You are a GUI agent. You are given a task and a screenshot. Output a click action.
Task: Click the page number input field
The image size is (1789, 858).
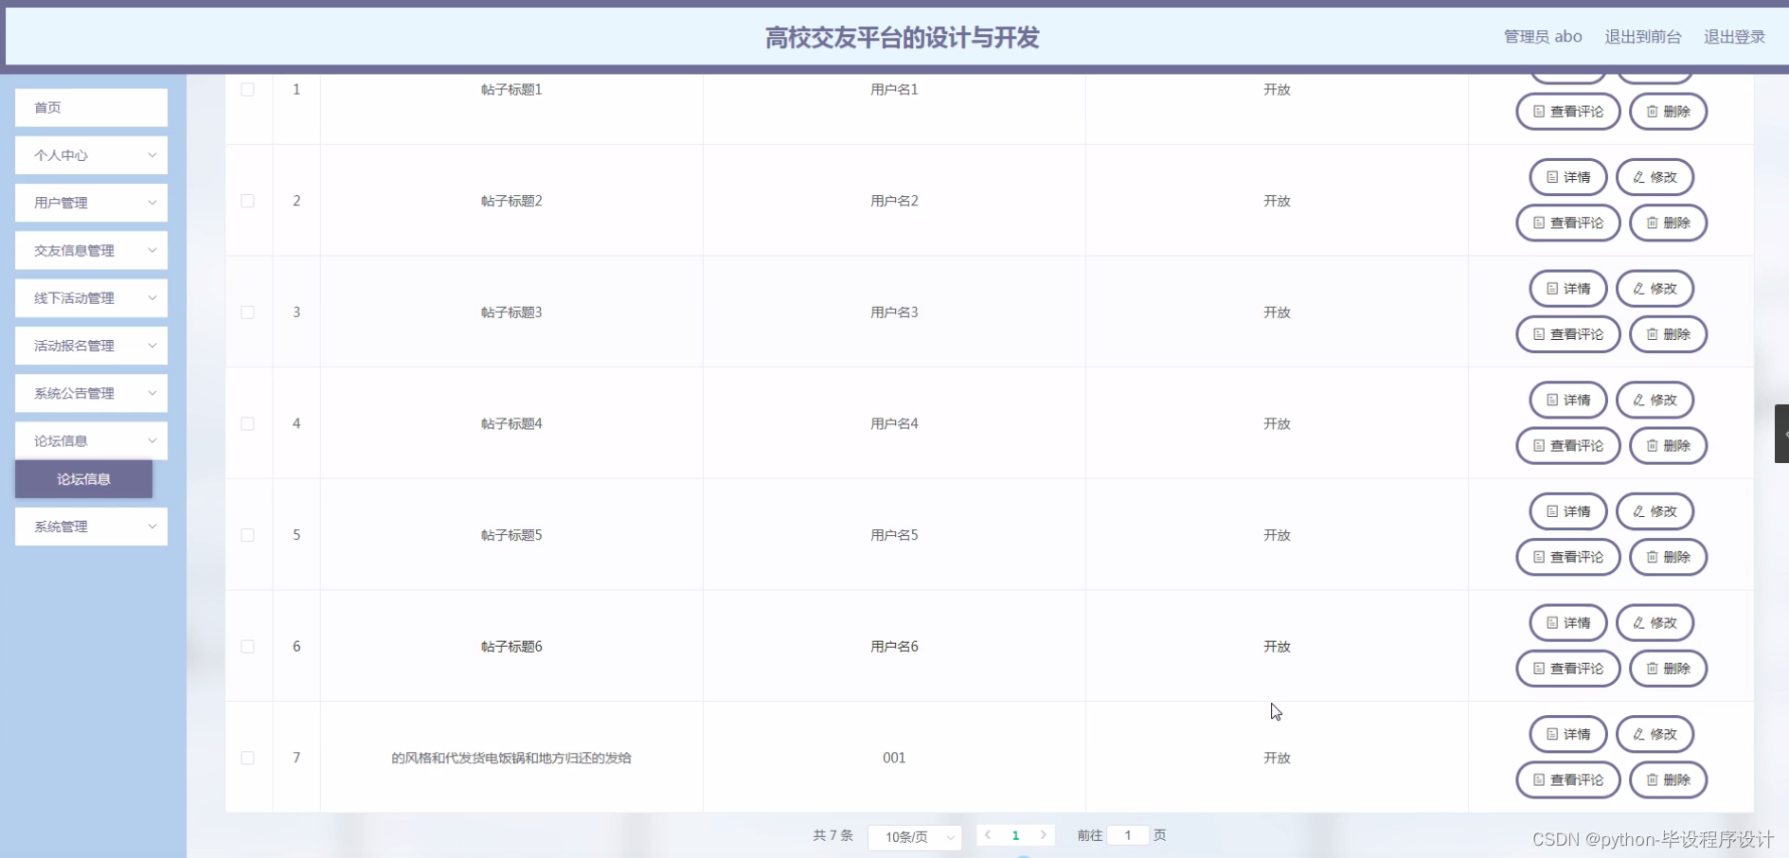(1128, 835)
